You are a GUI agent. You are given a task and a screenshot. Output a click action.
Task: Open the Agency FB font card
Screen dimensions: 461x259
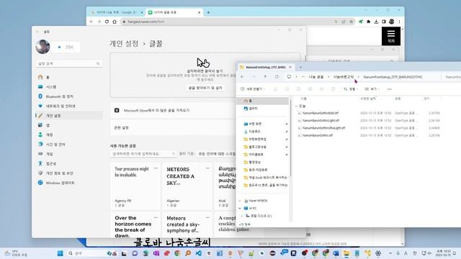click(135, 186)
